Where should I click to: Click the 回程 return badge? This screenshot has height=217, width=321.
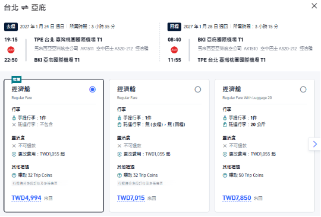(174, 27)
